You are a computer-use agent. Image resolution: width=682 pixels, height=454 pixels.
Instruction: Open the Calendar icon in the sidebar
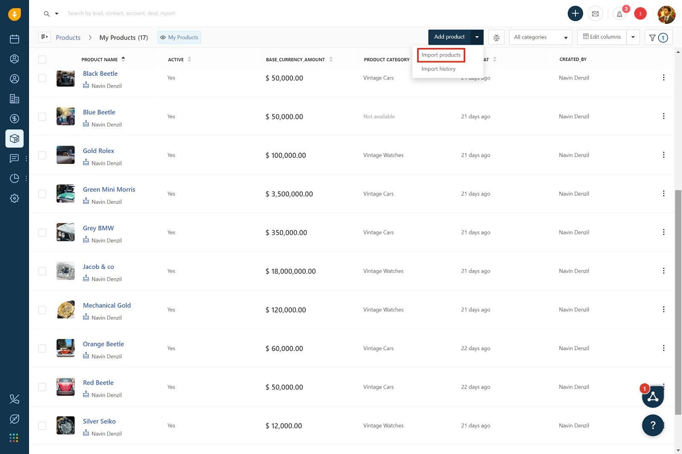point(14,39)
